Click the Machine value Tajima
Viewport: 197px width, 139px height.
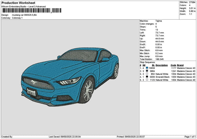tap(158, 21)
